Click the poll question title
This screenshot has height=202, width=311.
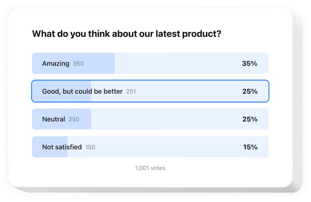(126, 34)
